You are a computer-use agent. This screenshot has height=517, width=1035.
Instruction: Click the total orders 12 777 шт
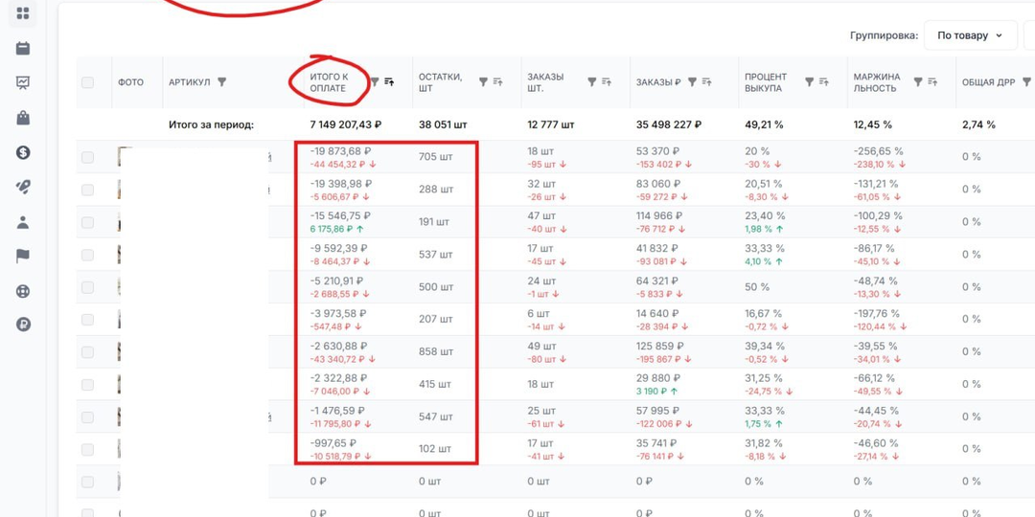(x=551, y=124)
